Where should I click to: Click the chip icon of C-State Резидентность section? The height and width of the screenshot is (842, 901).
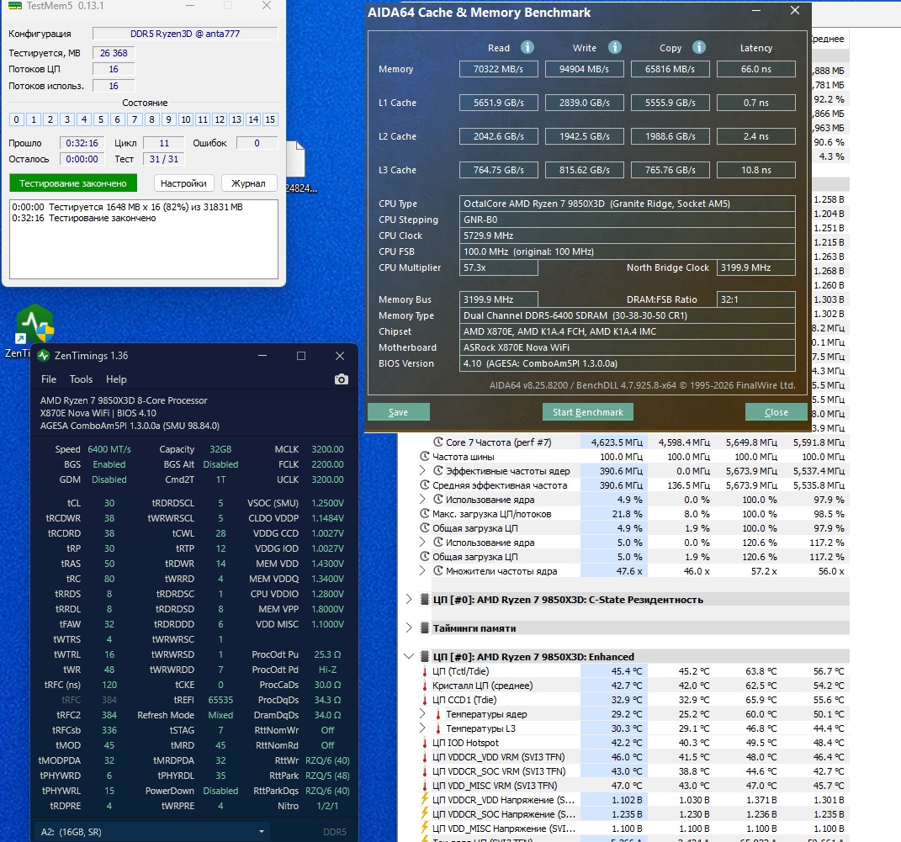[x=425, y=599]
